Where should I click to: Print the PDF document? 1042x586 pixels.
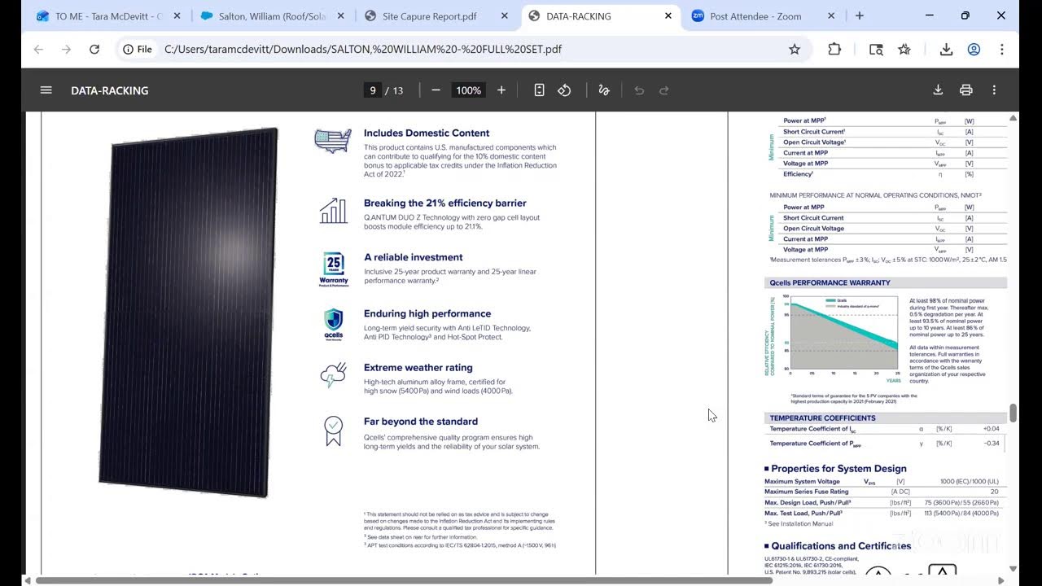[966, 90]
